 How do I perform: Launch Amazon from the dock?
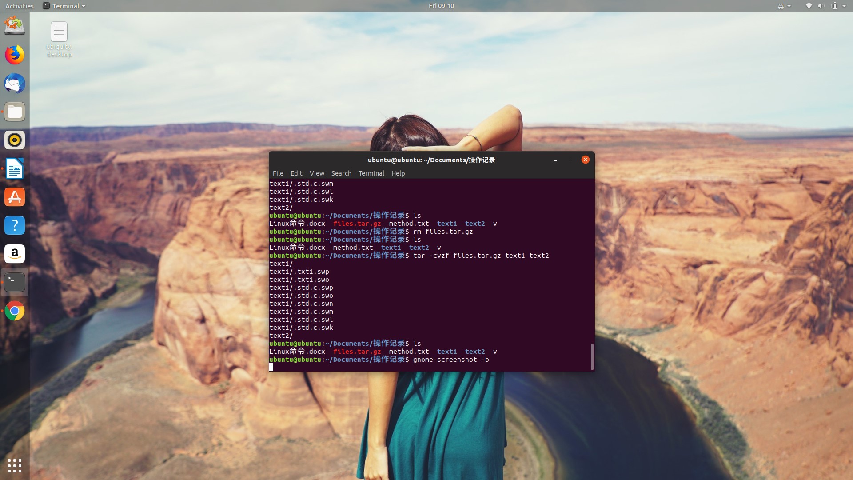pos(15,254)
